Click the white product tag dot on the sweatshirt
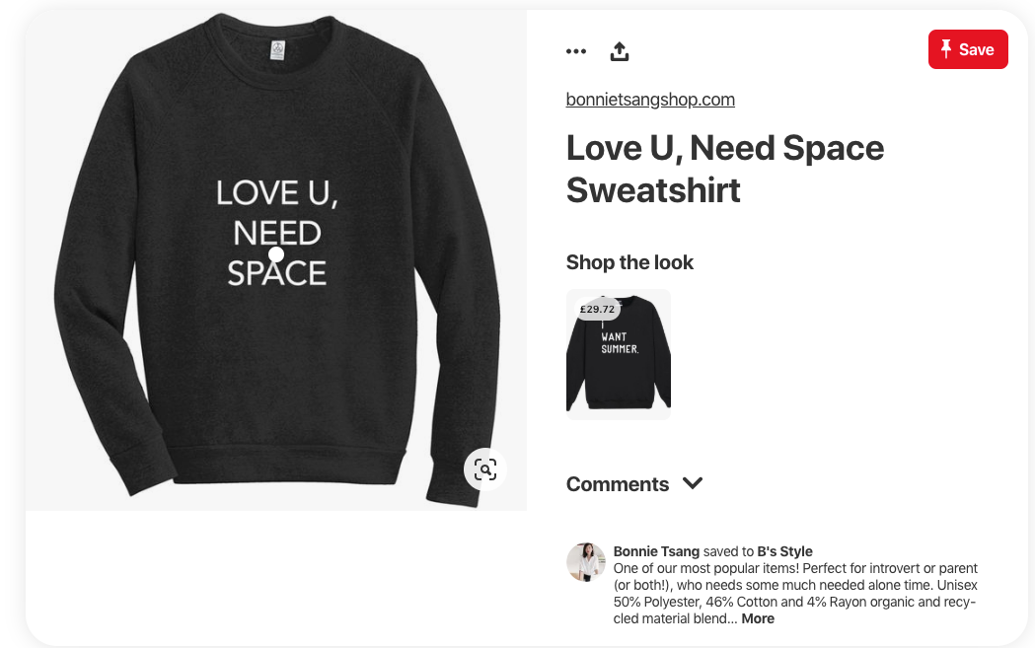 [276, 254]
